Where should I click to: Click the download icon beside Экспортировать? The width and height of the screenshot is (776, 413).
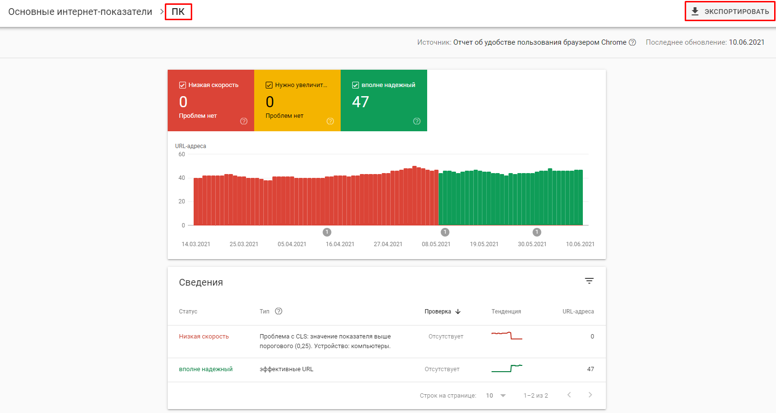pyautogui.click(x=695, y=11)
